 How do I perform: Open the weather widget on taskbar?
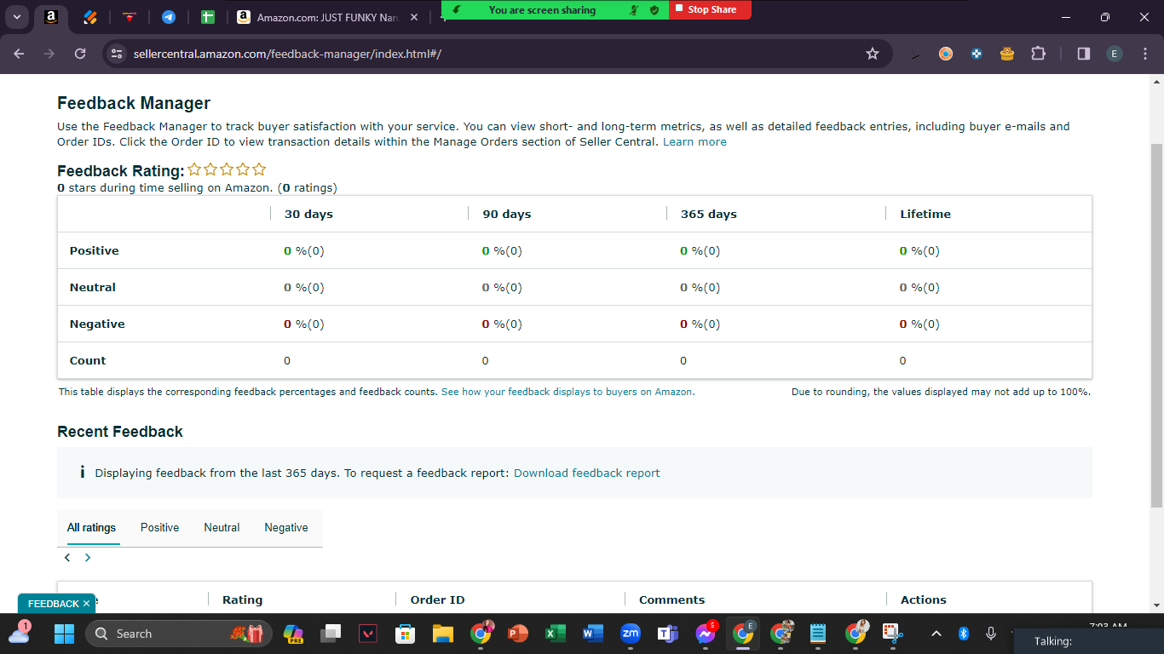click(x=20, y=633)
